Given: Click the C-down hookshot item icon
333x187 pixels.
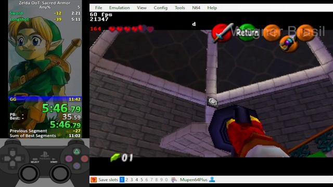Looking at the screenshot, I should tap(289, 43).
